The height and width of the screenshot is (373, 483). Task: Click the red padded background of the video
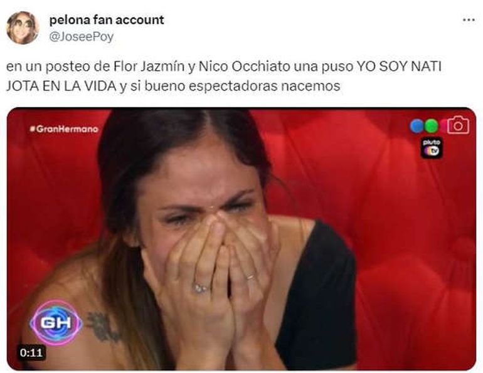pos(406,216)
